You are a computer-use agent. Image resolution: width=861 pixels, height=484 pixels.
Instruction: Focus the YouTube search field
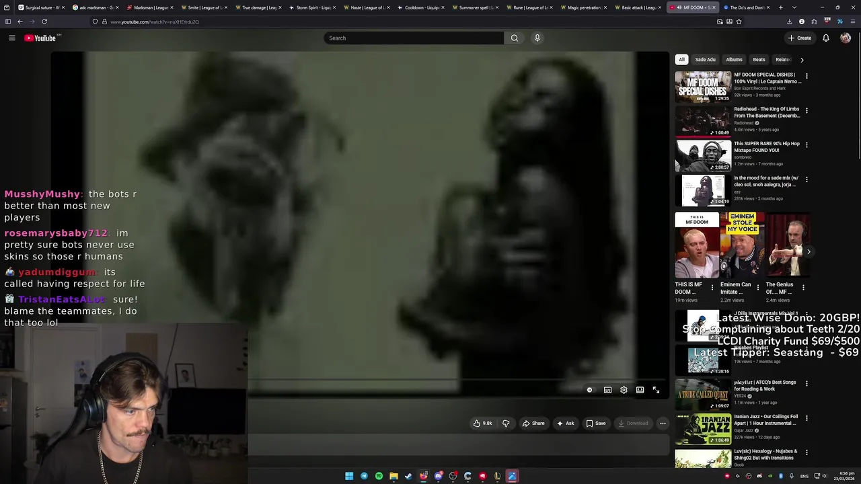tap(414, 38)
